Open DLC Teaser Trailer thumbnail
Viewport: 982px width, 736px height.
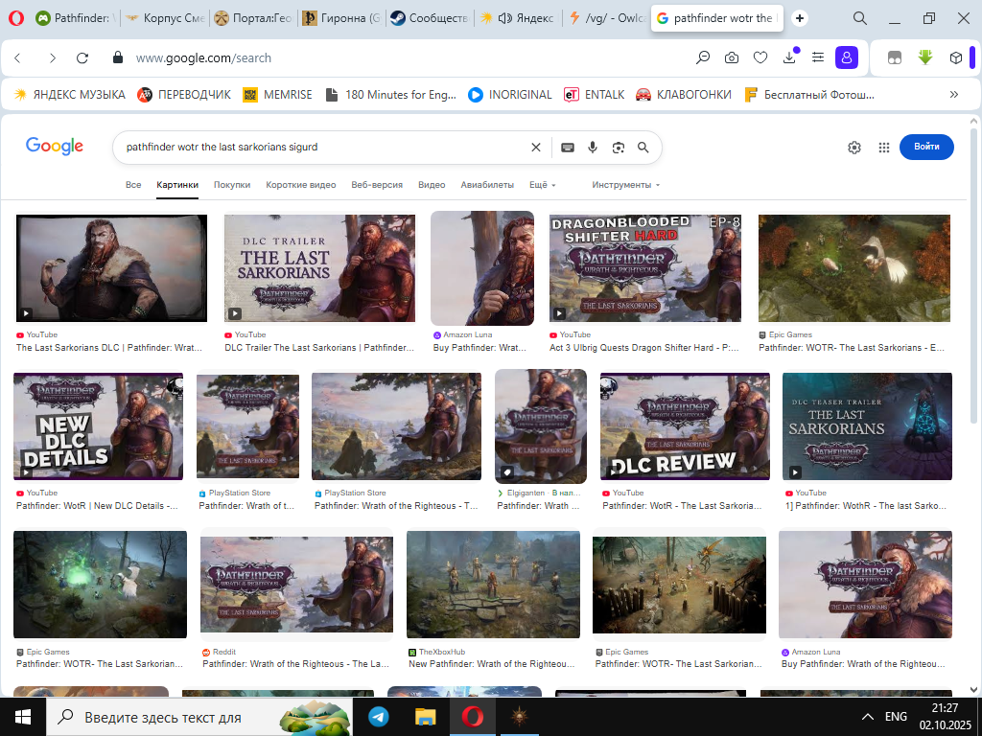tap(867, 426)
